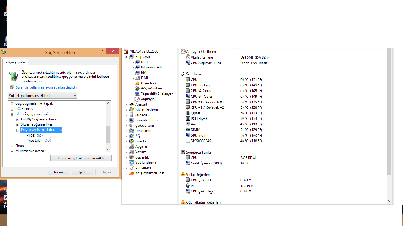Click the Ağ network icon
Screen dimensions: 403x226
pyautogui.click(x=132, y=136)
